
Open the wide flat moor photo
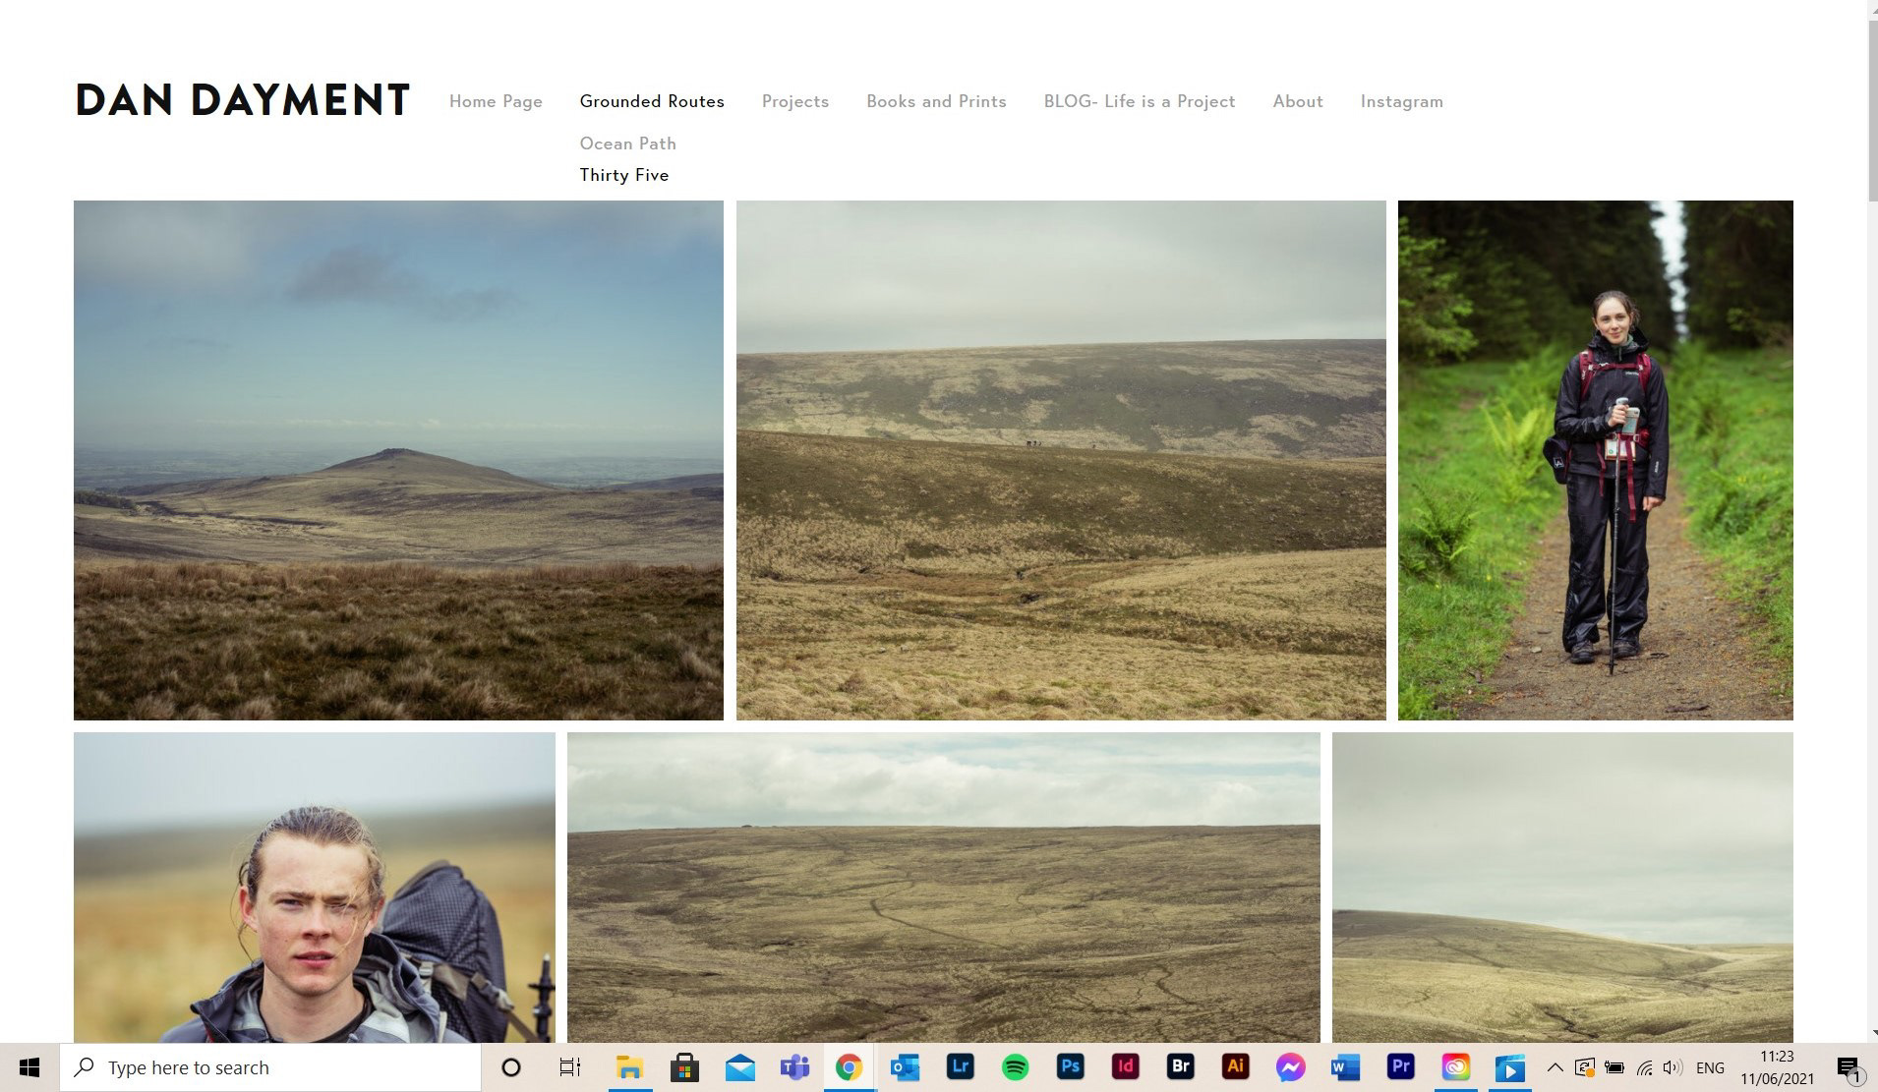[944, 888]
